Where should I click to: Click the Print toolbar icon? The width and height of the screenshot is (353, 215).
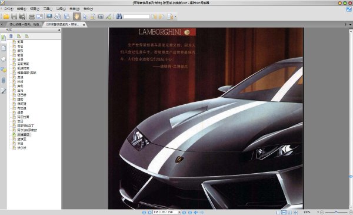[32, 16]
